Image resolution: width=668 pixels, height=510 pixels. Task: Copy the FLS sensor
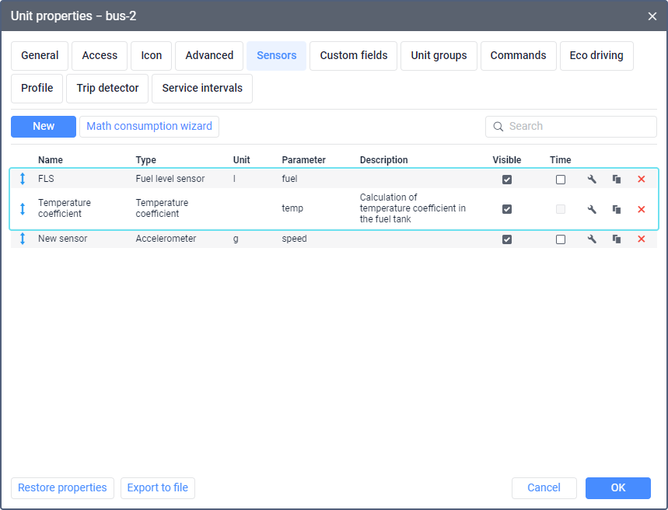click(617, 180)
